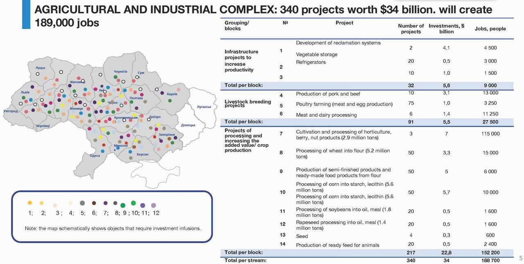This screenshot has width=524, height=264.
Task: Click the yellow legend dot numbered 2
Action: (x=41, y=203)
